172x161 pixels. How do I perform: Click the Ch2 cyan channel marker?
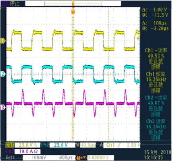tap(3, 74)
